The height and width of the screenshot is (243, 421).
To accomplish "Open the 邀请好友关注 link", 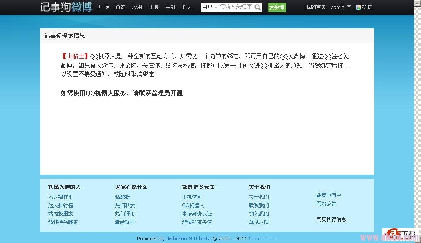I will coord(197,222).
